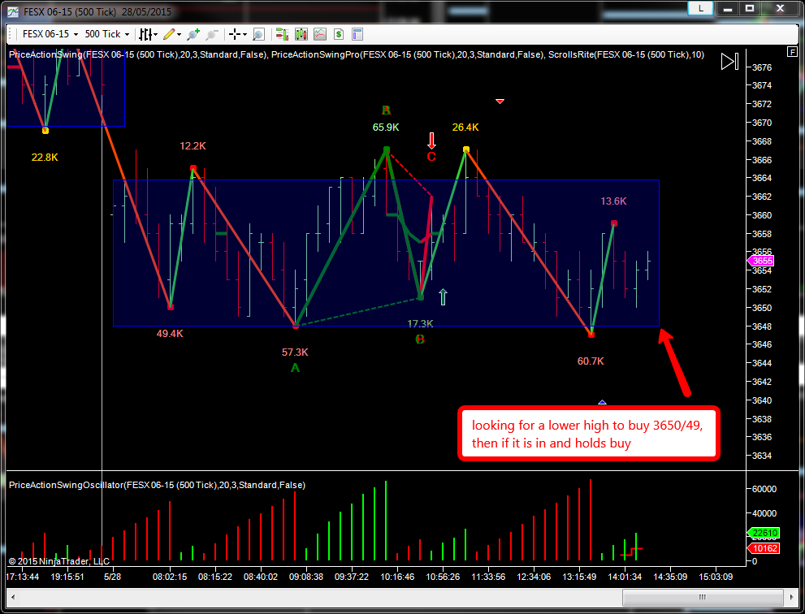Click the zoom frame magnifier icon
This screenshot has width=805, height=614.
(x=259, y=34)
